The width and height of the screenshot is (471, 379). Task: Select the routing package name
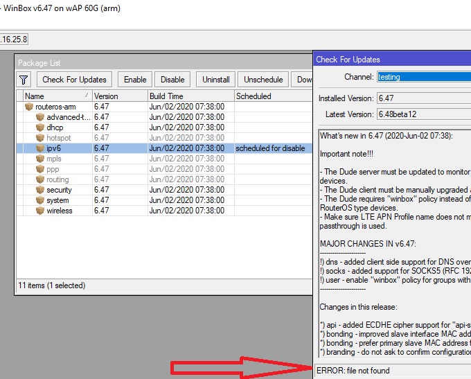pyautogui.click(x=57, y=179)
